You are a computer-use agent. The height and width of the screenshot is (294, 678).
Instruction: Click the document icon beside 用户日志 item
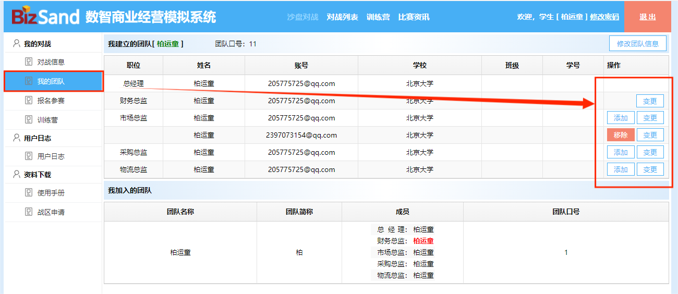click(29, 156)
